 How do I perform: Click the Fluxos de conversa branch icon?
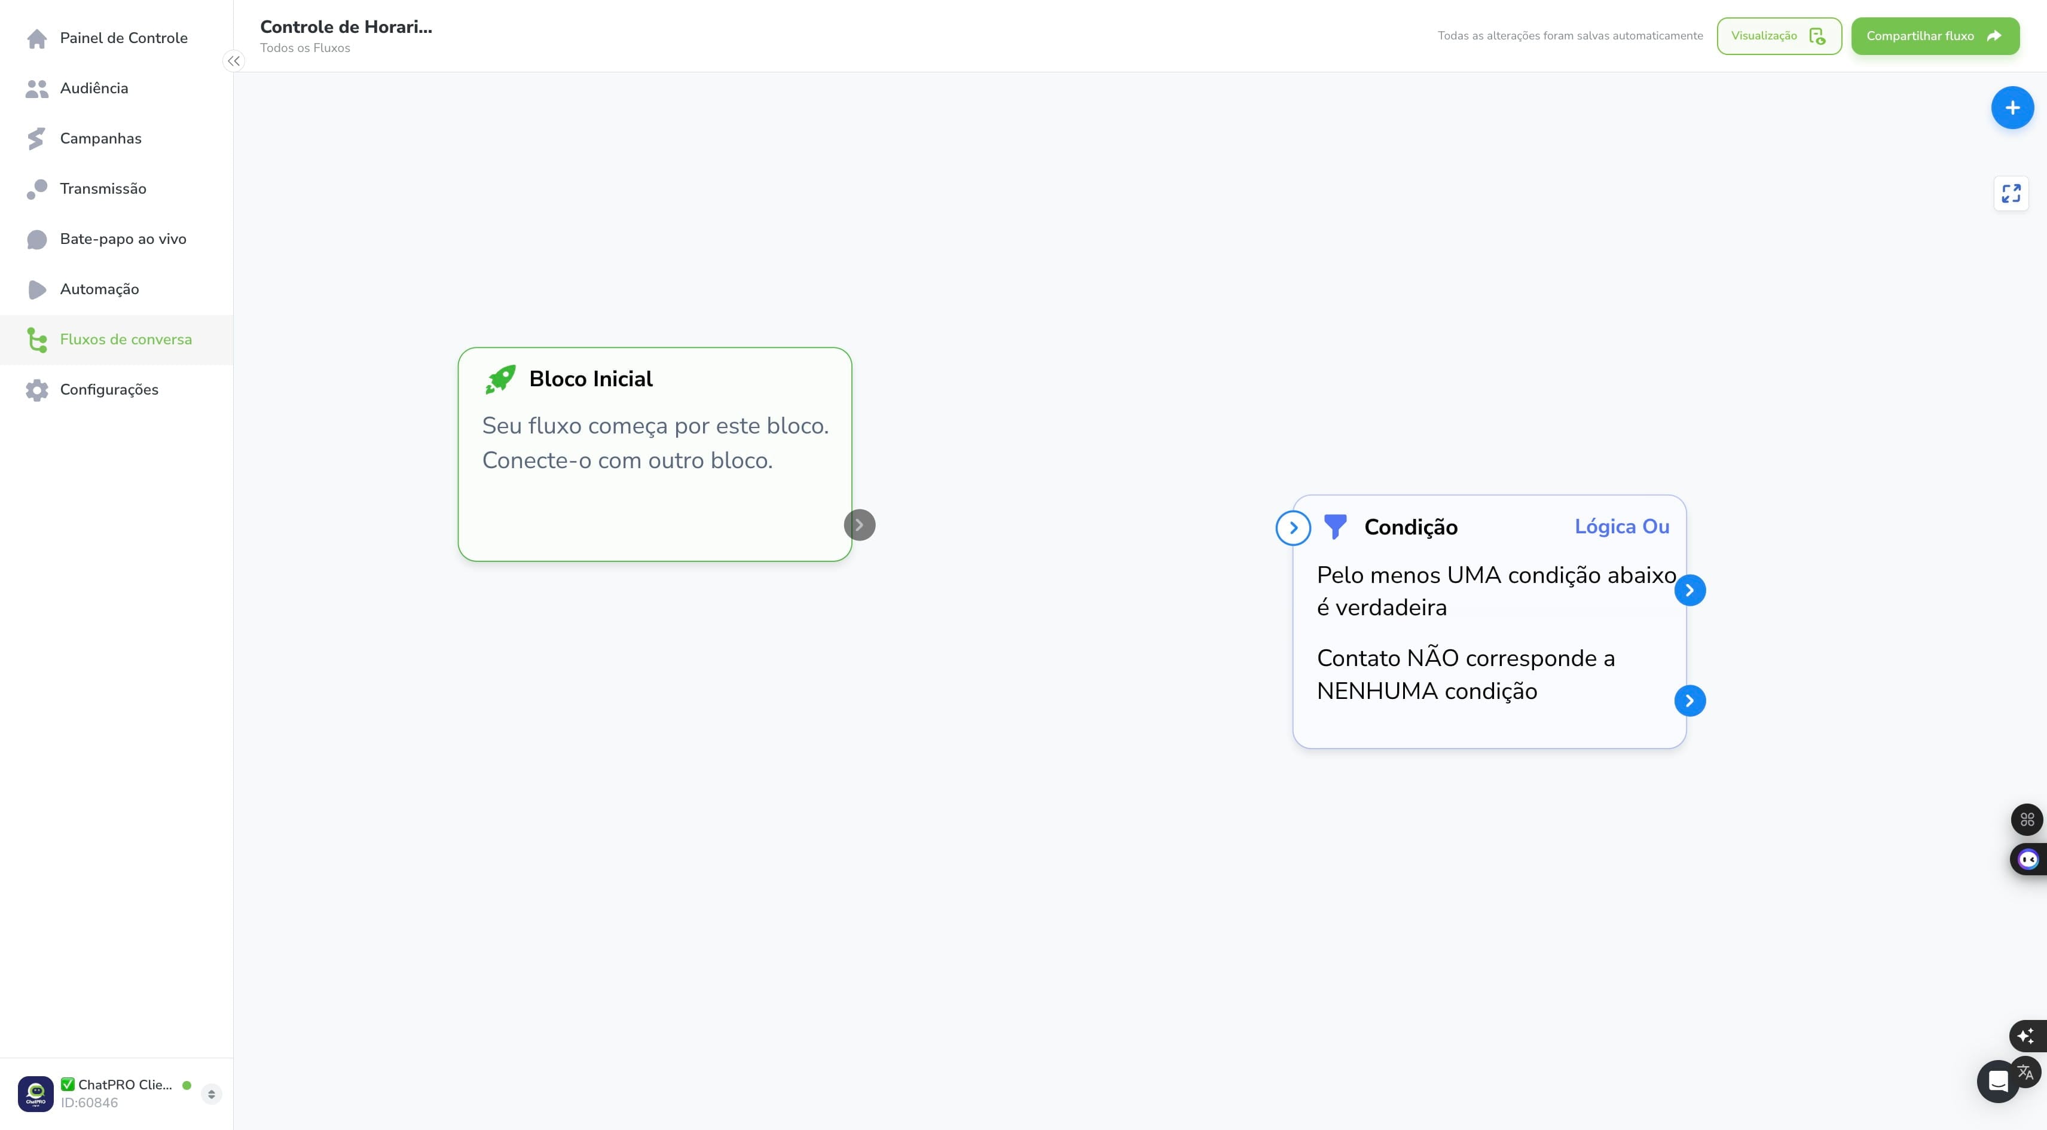36,340
